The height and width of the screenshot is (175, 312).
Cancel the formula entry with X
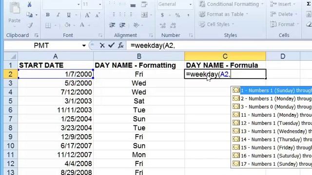pos(102,45)
